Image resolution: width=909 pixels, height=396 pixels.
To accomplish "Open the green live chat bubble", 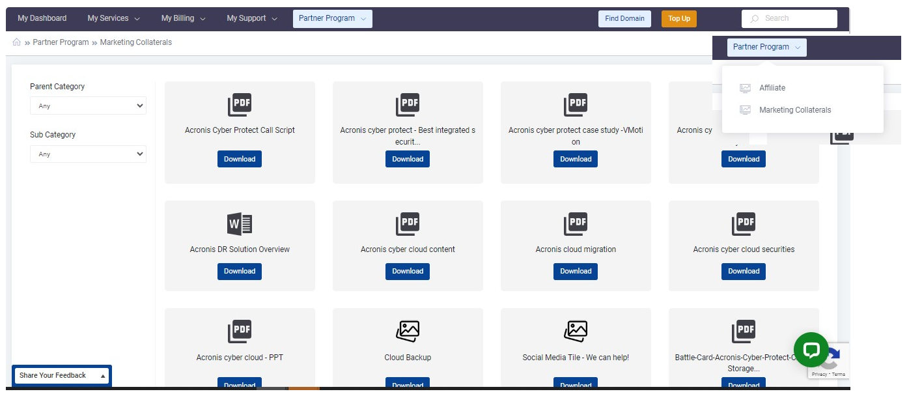I will pos(811,350).
